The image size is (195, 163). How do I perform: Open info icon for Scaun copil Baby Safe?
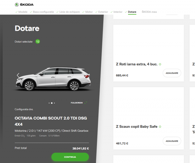(160, 127)
